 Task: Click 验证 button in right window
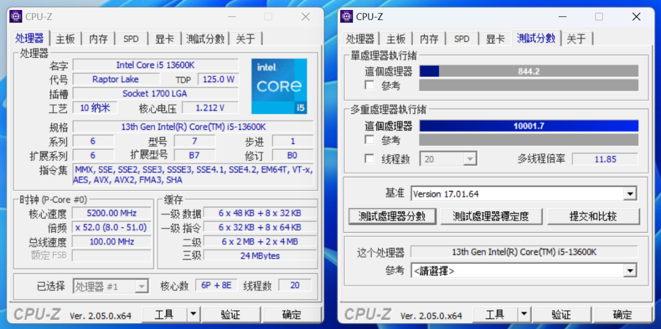click(562, 314)
